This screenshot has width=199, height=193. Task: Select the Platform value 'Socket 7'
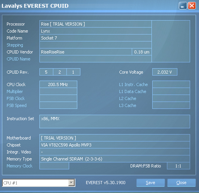[95, 38]
